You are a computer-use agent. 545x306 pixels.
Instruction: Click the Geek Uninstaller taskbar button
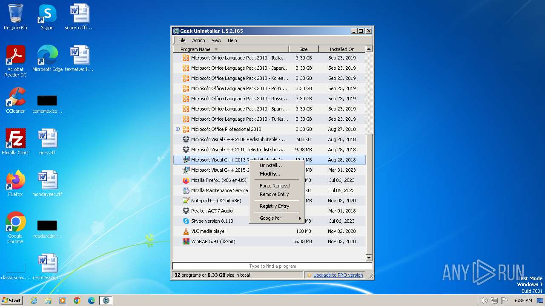[106, 300]
